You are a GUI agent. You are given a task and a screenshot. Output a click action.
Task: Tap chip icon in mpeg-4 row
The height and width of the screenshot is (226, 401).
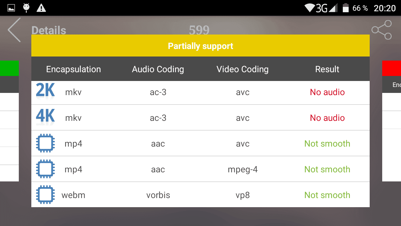coord(45,169)
